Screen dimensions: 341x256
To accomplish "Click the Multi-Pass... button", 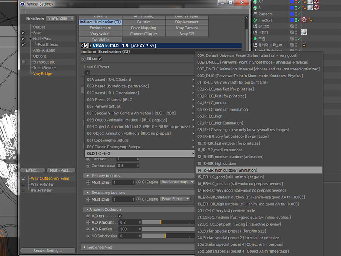I will [x=61, y=170].
